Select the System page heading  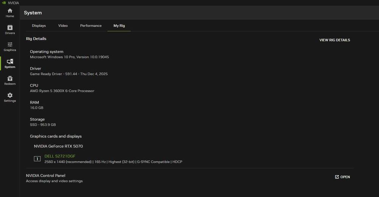click(33, 13)
